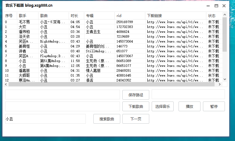Click singer cell 寒洛&n...
Viewport: 235px width, 141px height.
(27, 80)
